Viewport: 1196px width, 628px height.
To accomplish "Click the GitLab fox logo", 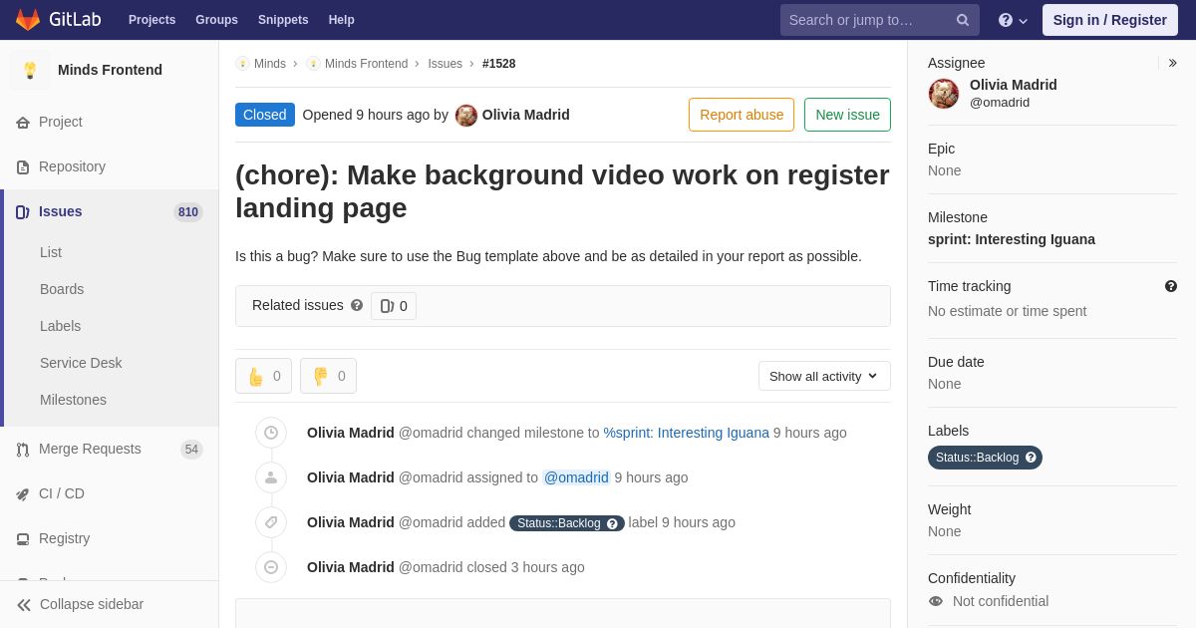I will tap(28, 20).
